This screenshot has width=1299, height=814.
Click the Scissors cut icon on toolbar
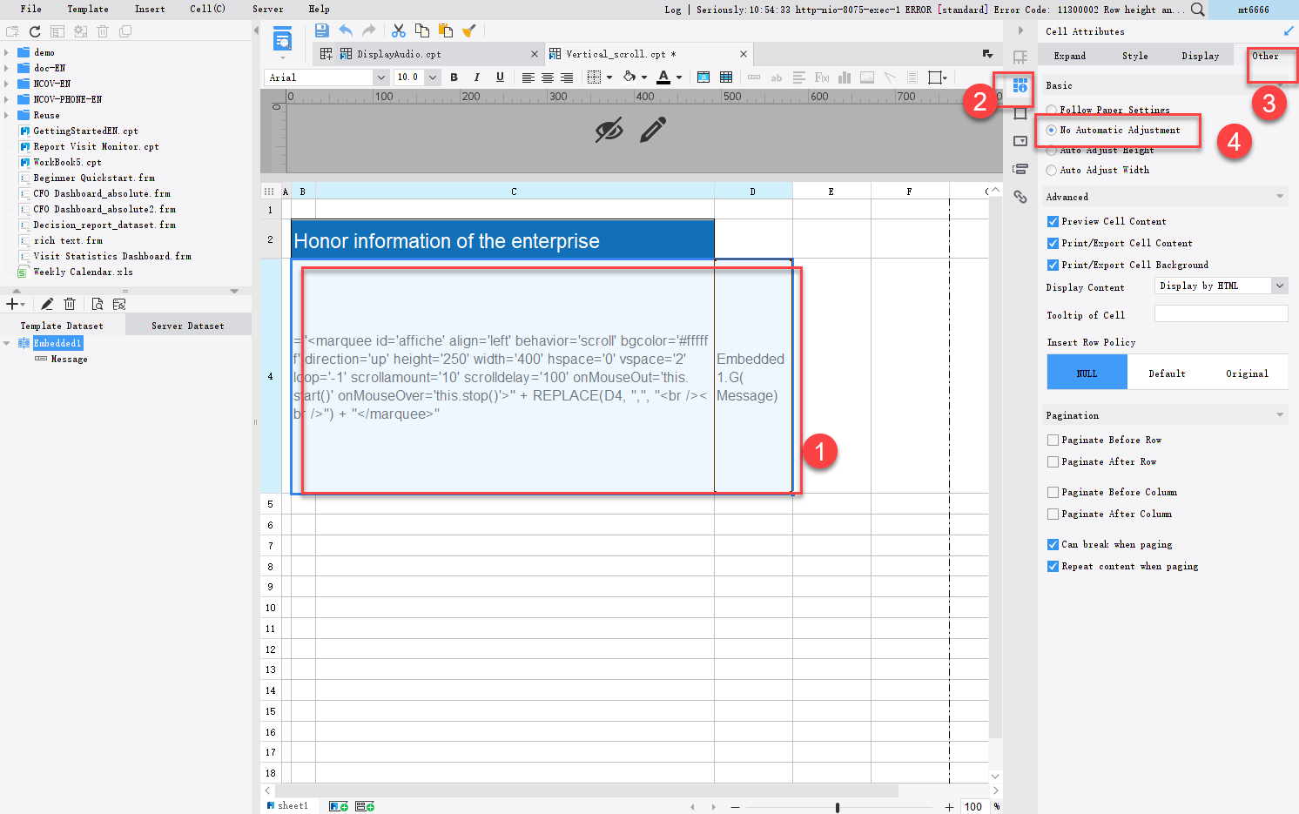coord(398,30)
